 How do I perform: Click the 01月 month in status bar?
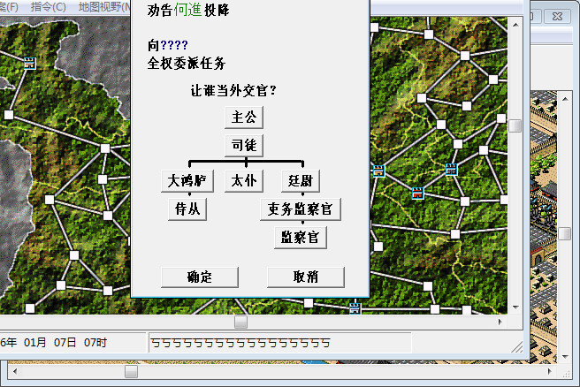[x=35, y=343]
